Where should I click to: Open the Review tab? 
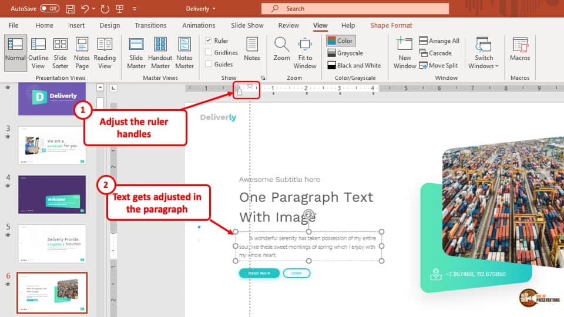point(288,25)
